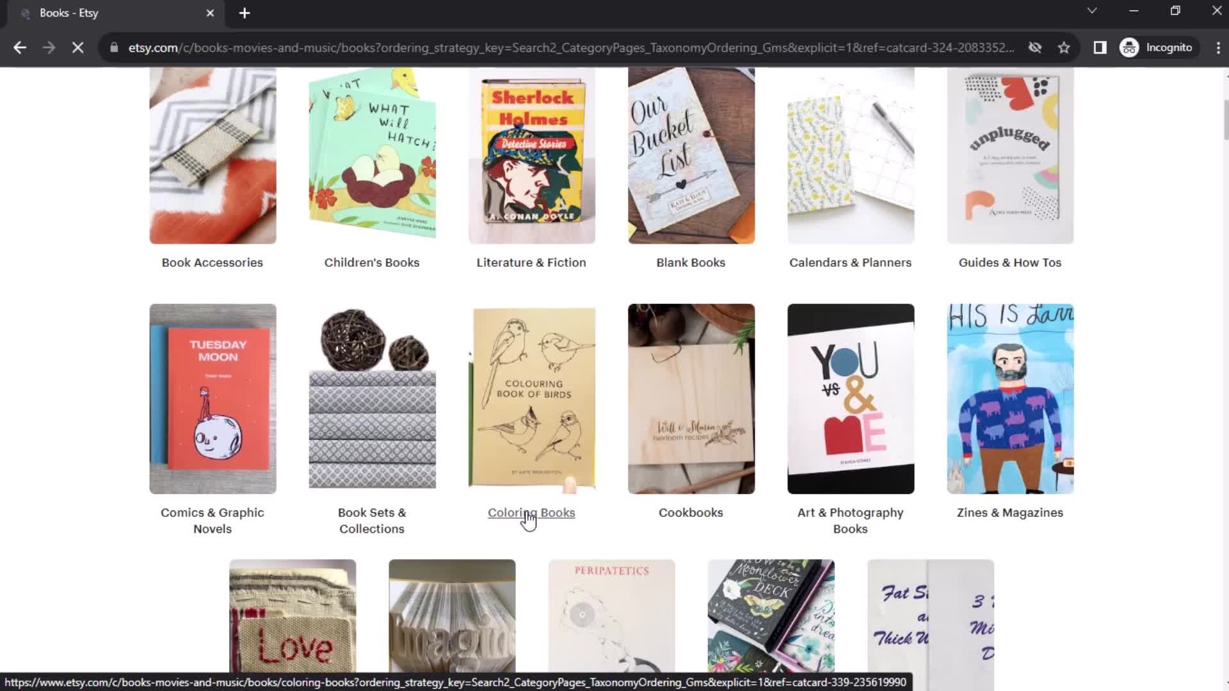This screenshot has height=691, width=1229.
Task: Click the bookmark star icon
Action: pyautogui.click(x=1064, y=47)
